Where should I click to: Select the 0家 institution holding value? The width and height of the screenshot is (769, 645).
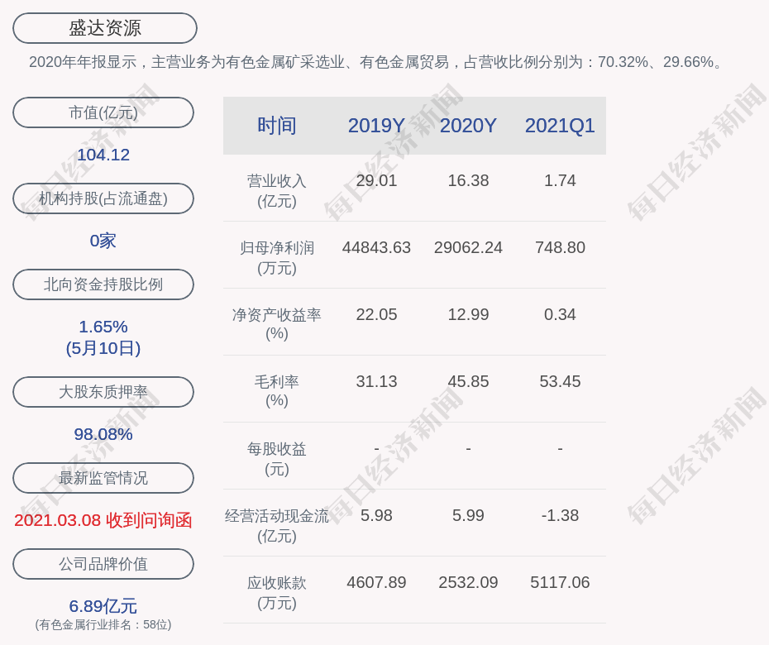point(103,241)
